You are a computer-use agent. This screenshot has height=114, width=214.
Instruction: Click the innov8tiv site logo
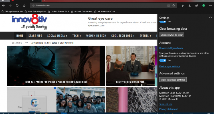pos(29,22)
